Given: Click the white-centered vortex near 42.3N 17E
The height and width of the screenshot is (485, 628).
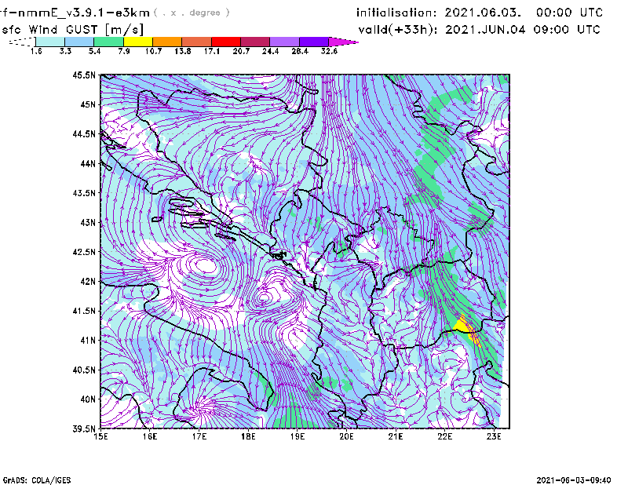Looking at the screenshot, I should [205, 265].
